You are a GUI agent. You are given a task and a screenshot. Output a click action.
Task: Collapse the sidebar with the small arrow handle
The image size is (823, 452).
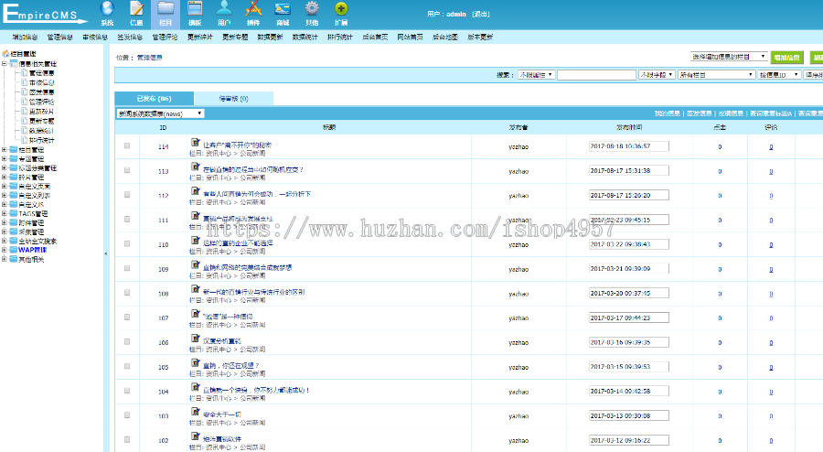[x=105, y=253]
